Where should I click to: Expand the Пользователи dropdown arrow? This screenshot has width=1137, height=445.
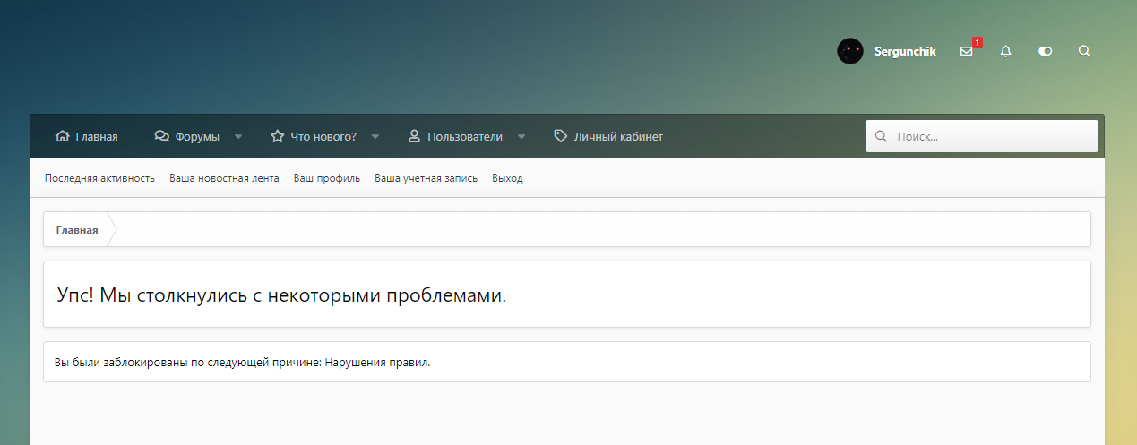pyautogui.click(x=521, y=137)
